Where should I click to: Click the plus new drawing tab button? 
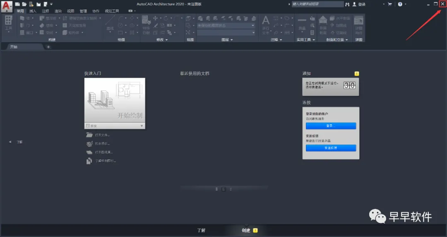coord(48,47)
